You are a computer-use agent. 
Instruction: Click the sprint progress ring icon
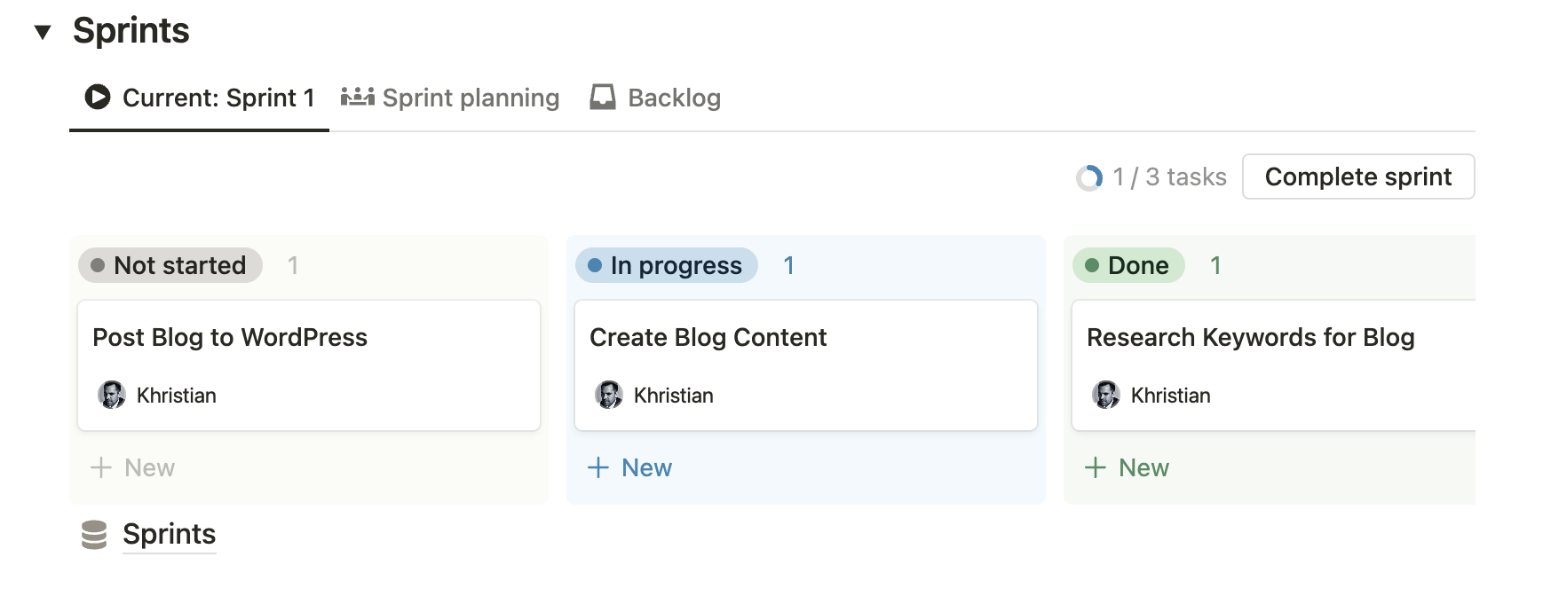click(1089, 177)
